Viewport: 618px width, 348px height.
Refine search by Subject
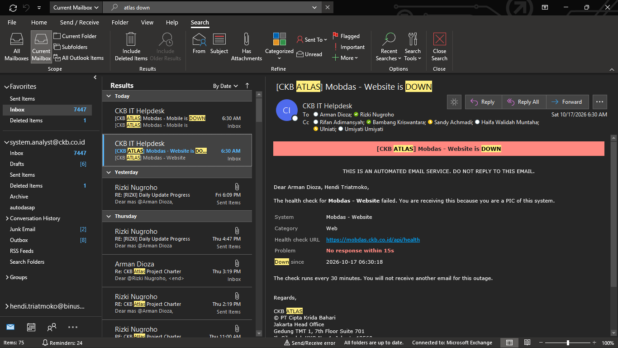pos(219,43)
